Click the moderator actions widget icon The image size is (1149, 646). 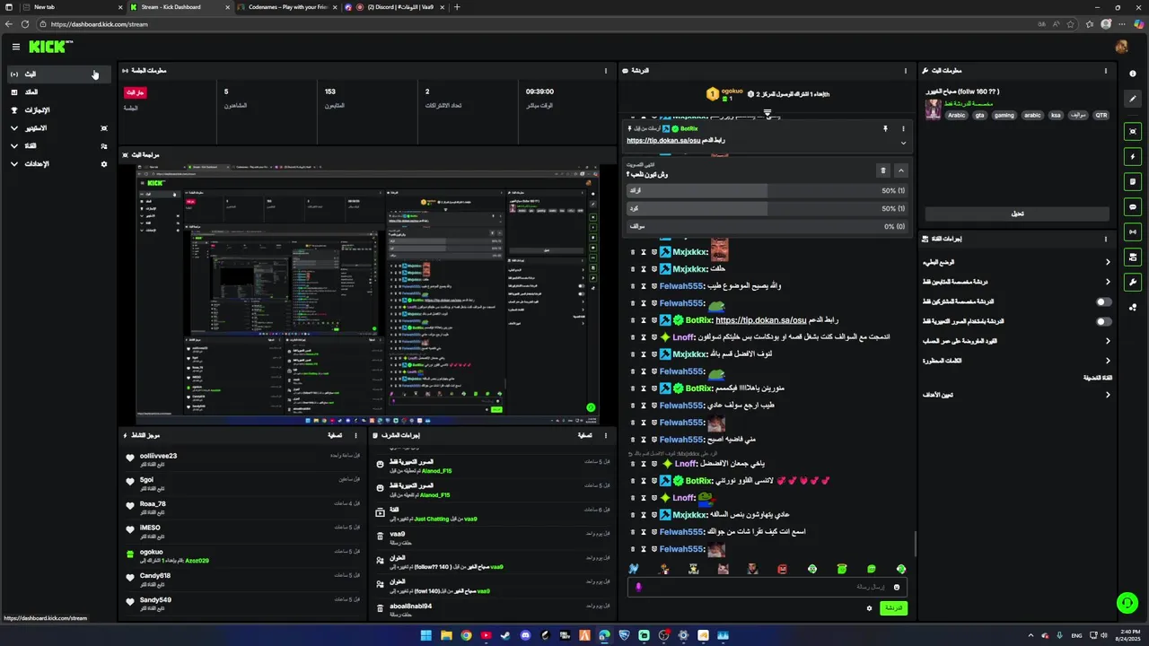(x=1133, y=257)
